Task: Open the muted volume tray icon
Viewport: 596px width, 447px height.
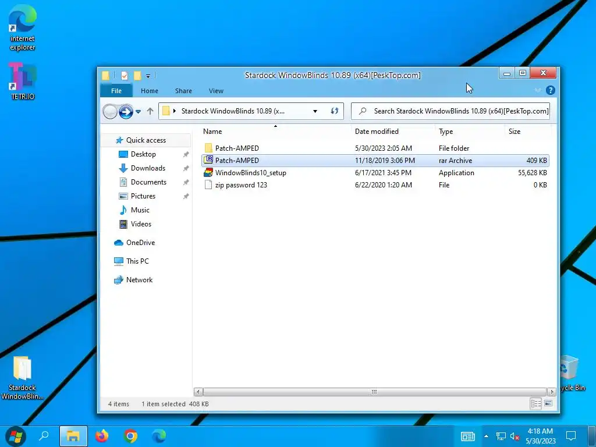Action: pos(515,437)
